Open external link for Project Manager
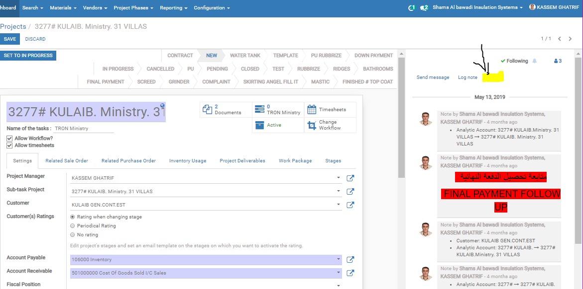583x289 pixels. [350, 178]
